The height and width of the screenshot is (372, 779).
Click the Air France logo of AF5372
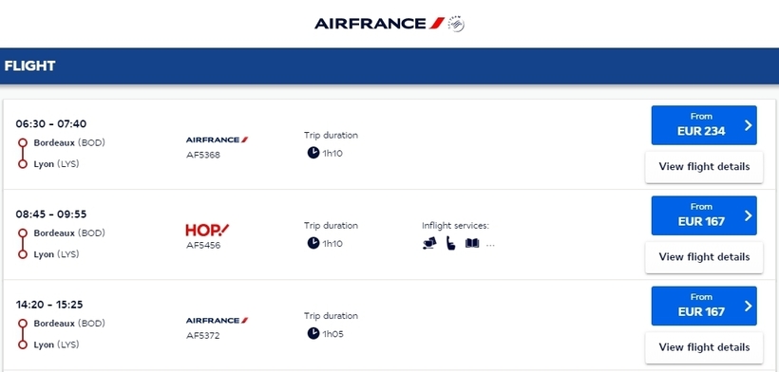coord(218,321)
